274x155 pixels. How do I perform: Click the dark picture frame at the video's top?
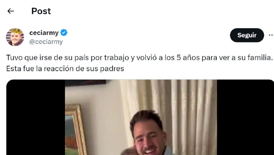[x=85, y=83]
